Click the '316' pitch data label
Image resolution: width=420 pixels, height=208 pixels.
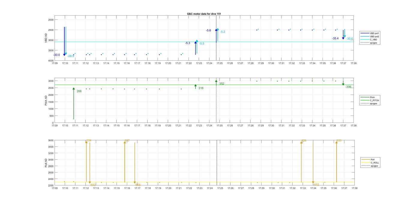[x=201, y=88]
